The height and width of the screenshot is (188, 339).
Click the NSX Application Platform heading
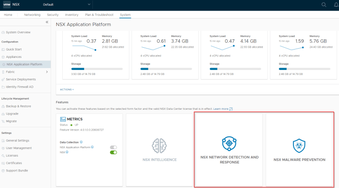click(x=83, y=25)
